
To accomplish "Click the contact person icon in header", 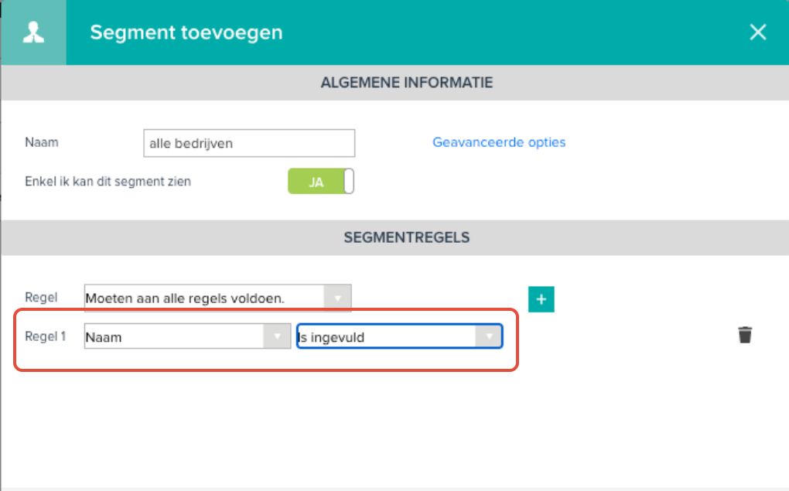I will 33,32.
